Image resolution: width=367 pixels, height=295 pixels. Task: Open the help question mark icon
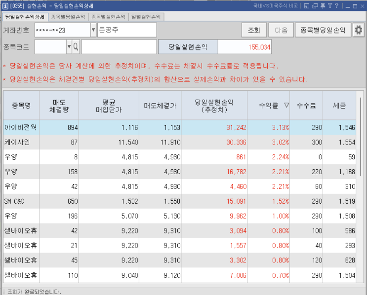[336, 6]
